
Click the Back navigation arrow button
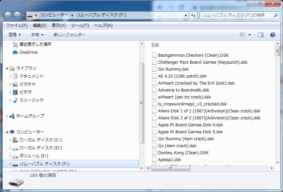(x=8, y=16)
